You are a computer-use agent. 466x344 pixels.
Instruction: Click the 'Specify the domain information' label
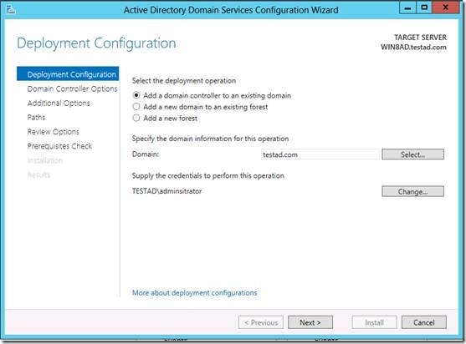(211, 139)
